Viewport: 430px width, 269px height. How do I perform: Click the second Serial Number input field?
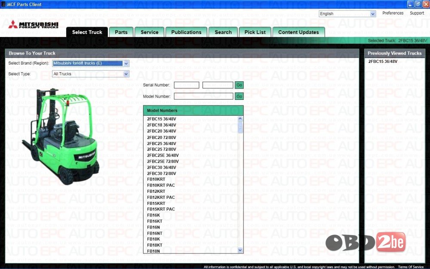(x=218, y=85)
